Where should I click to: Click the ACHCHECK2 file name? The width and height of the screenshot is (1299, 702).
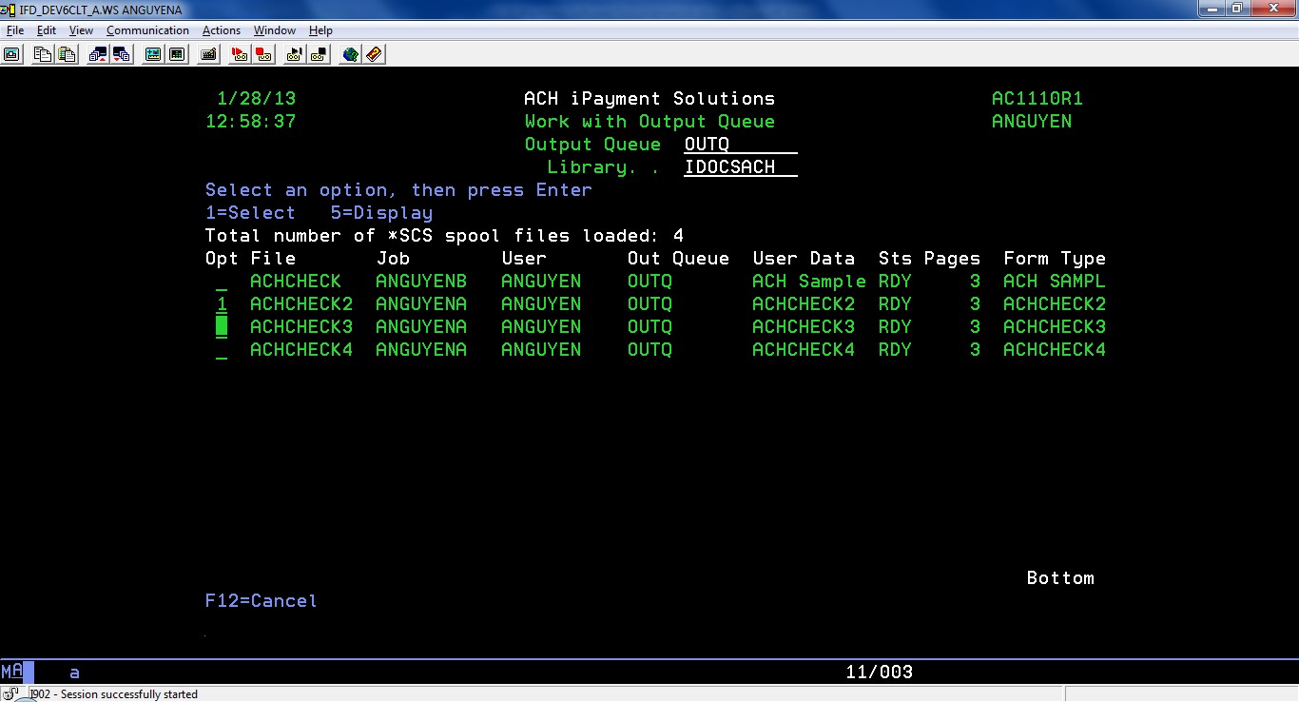(x=301, y=304)
